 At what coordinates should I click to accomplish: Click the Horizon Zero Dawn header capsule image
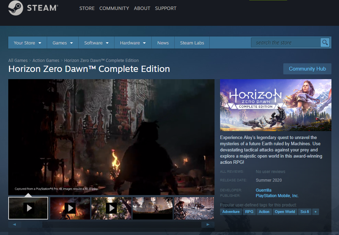click(276, 105)
